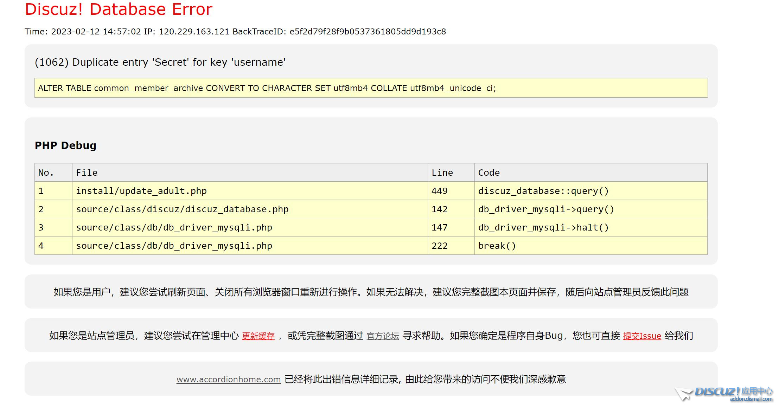Click the File column header
The height and width of the screenshot is (408, 779).
(87, 173)
